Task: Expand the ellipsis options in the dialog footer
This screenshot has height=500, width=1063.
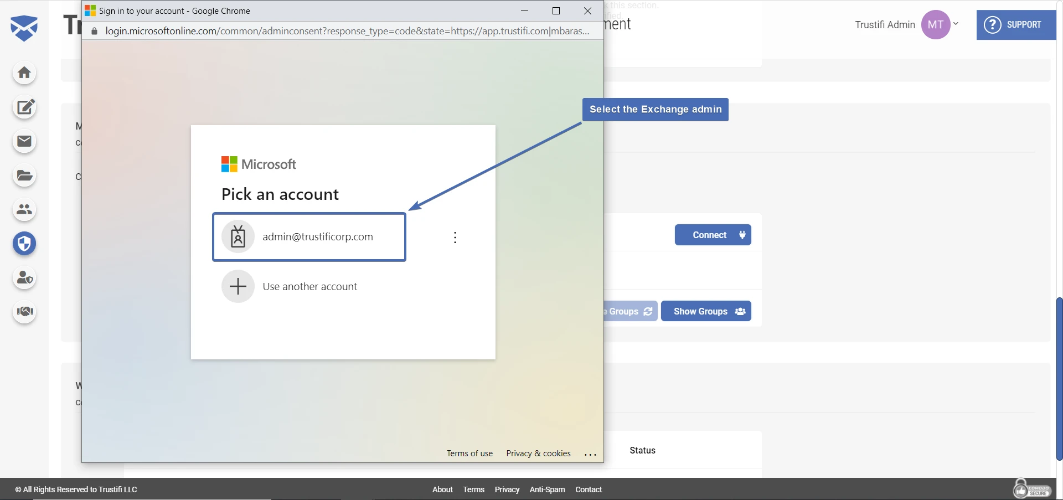Action: click(590, 453)
